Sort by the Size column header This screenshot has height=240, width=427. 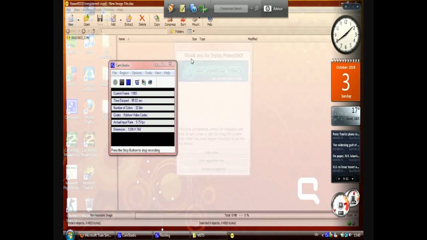(x=194, y=39)
